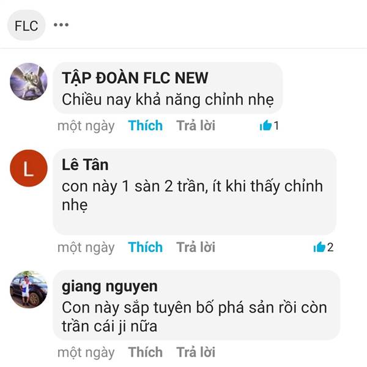
Task: Select the FLC tag chip
Action: tap(26, 26)
